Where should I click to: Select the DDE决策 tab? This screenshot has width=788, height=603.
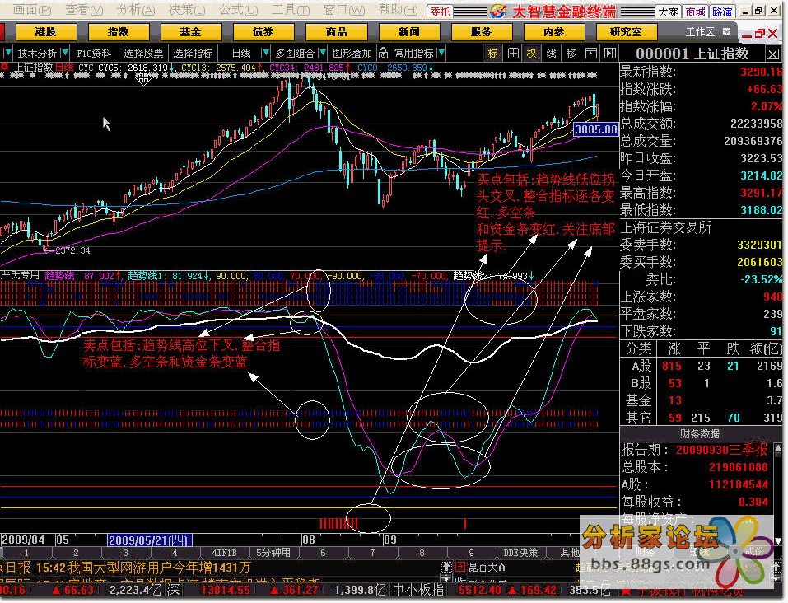pos(520,553)
